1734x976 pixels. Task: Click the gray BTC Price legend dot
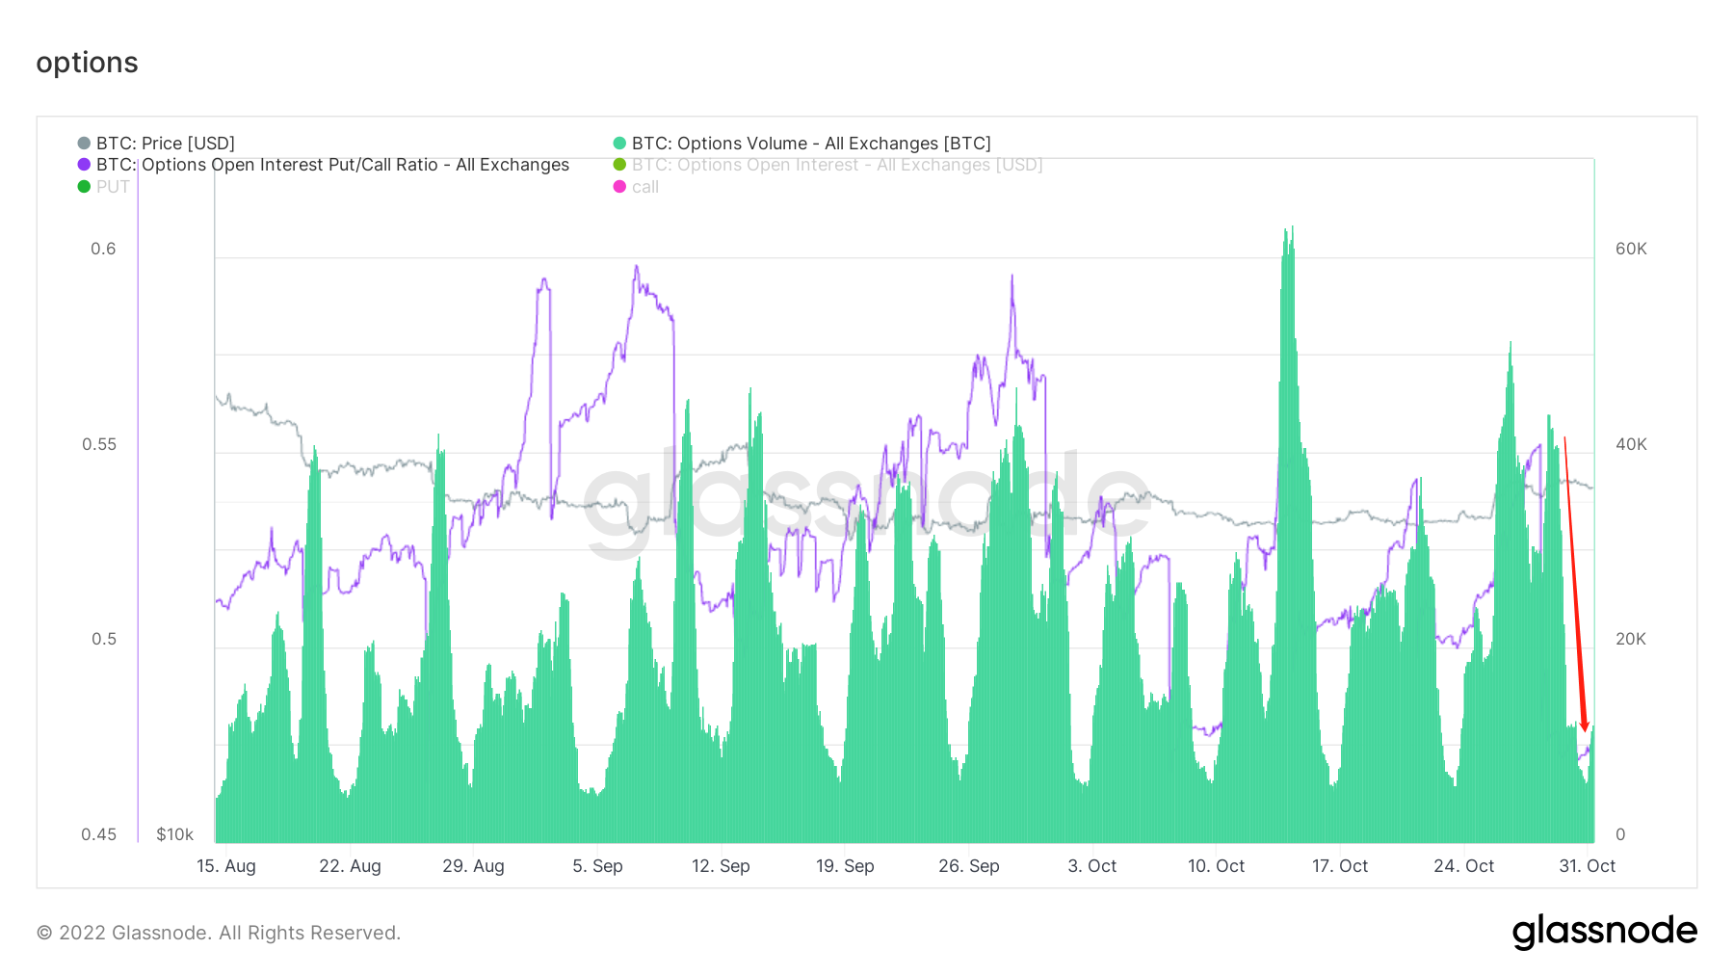coord(84,144)
